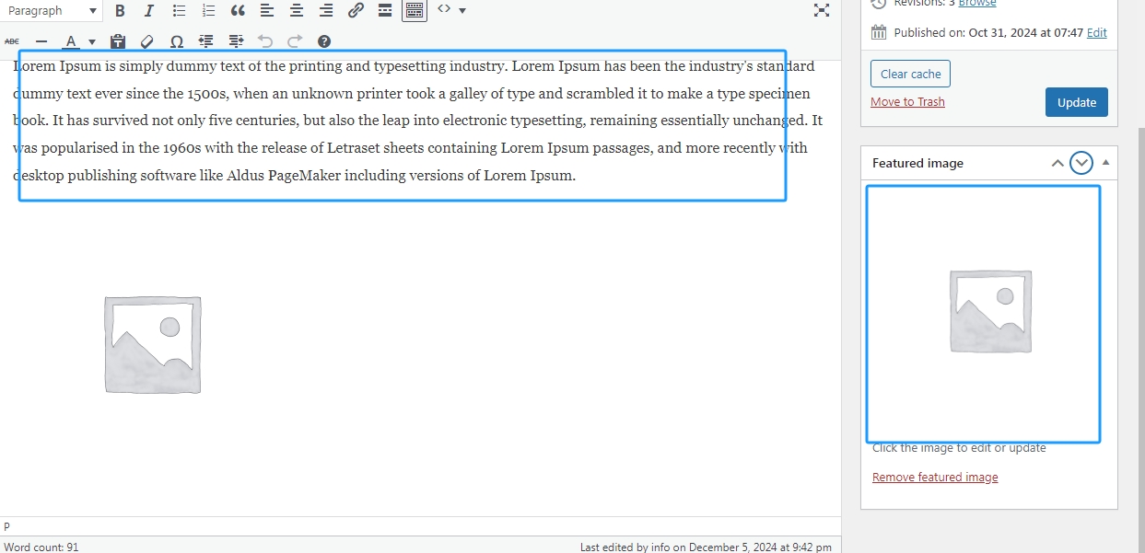Click the shortcode angle-brackets icon

pos(444,9)
